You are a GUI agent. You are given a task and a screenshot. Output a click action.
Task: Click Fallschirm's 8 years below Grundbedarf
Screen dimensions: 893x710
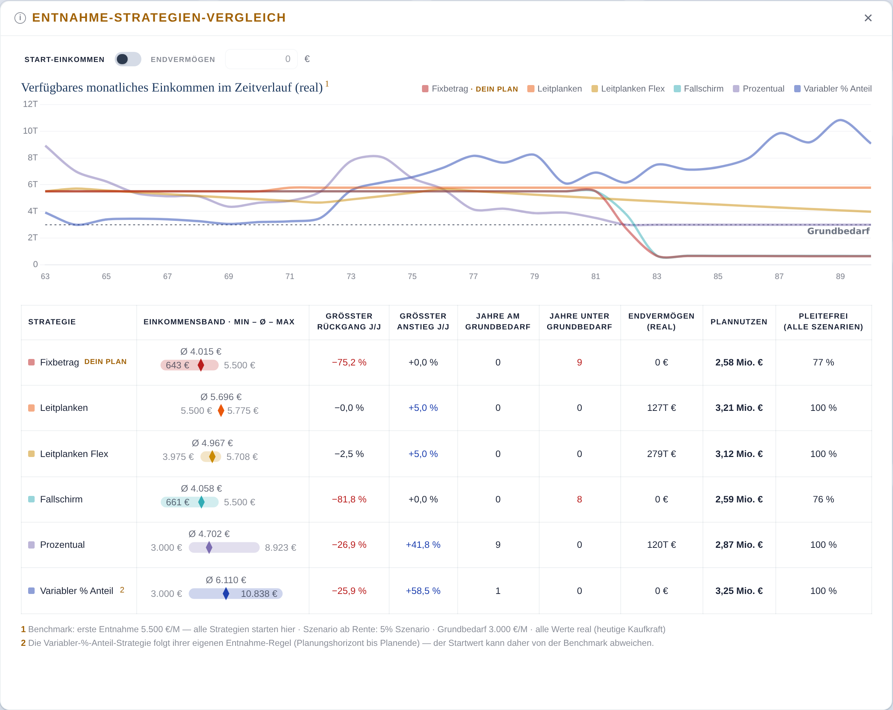pos(580,499)
